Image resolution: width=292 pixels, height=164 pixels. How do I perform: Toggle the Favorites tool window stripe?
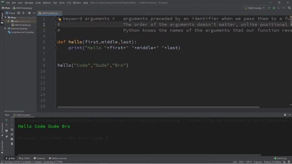2,147
